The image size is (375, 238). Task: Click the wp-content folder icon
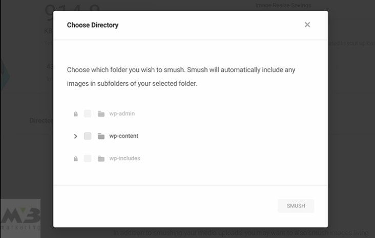click(101, 136)
